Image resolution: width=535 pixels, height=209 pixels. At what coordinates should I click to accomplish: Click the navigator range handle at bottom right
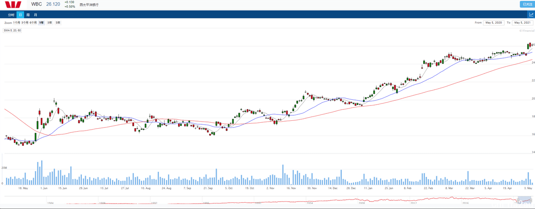pyautogui.click(x=532, y=201)
